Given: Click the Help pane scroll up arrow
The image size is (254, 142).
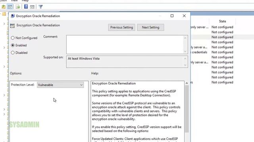Looking at the screenshot, I should pyautogui.click(x=187, y=83).
